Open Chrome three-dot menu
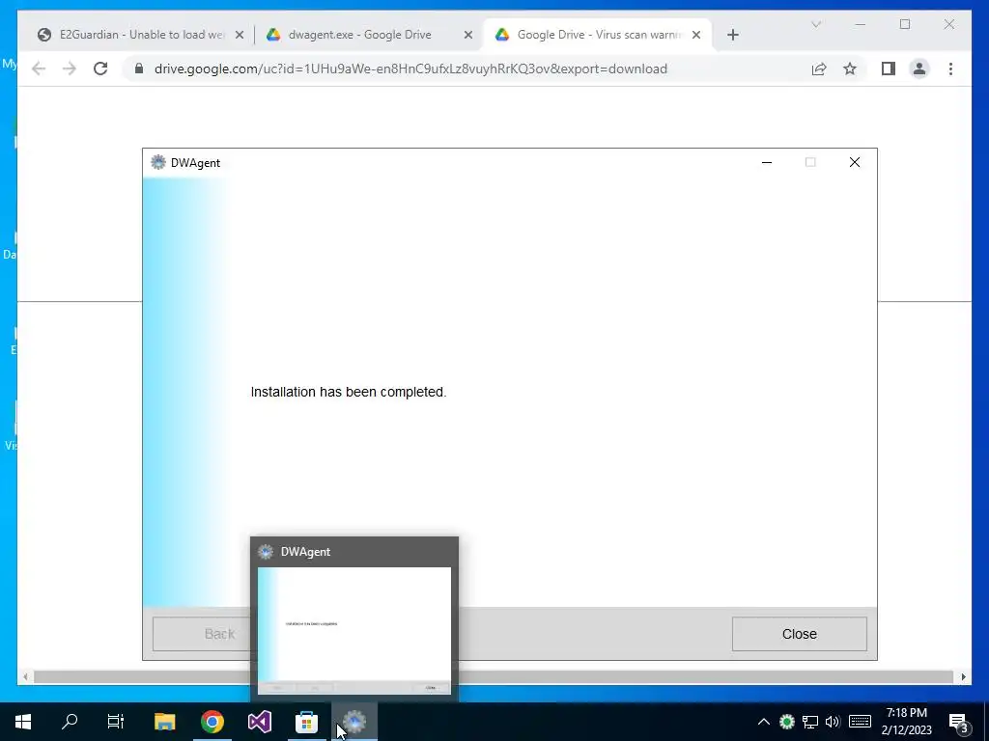Viewport: 989px width, 741px height. [950, 69]
